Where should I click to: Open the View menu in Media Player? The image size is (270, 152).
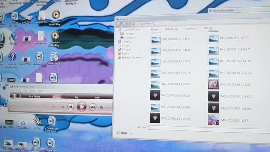(19, 90)
